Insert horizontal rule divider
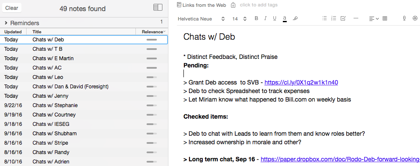 pyautogui.click(x=356, y=18)
